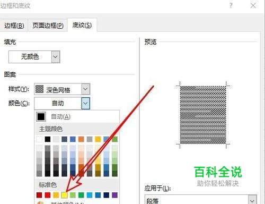This screenshot has width=265, height=204.
Task: Pick the gray theme color swatch
Action: tap(90, 139)
